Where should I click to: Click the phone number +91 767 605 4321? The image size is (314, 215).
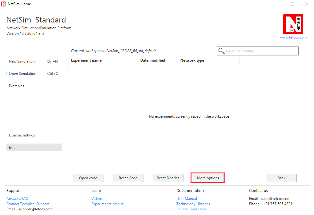point(278,204)
